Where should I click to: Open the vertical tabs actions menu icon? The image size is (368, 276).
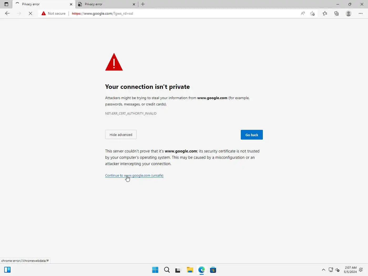pos(6,4)
